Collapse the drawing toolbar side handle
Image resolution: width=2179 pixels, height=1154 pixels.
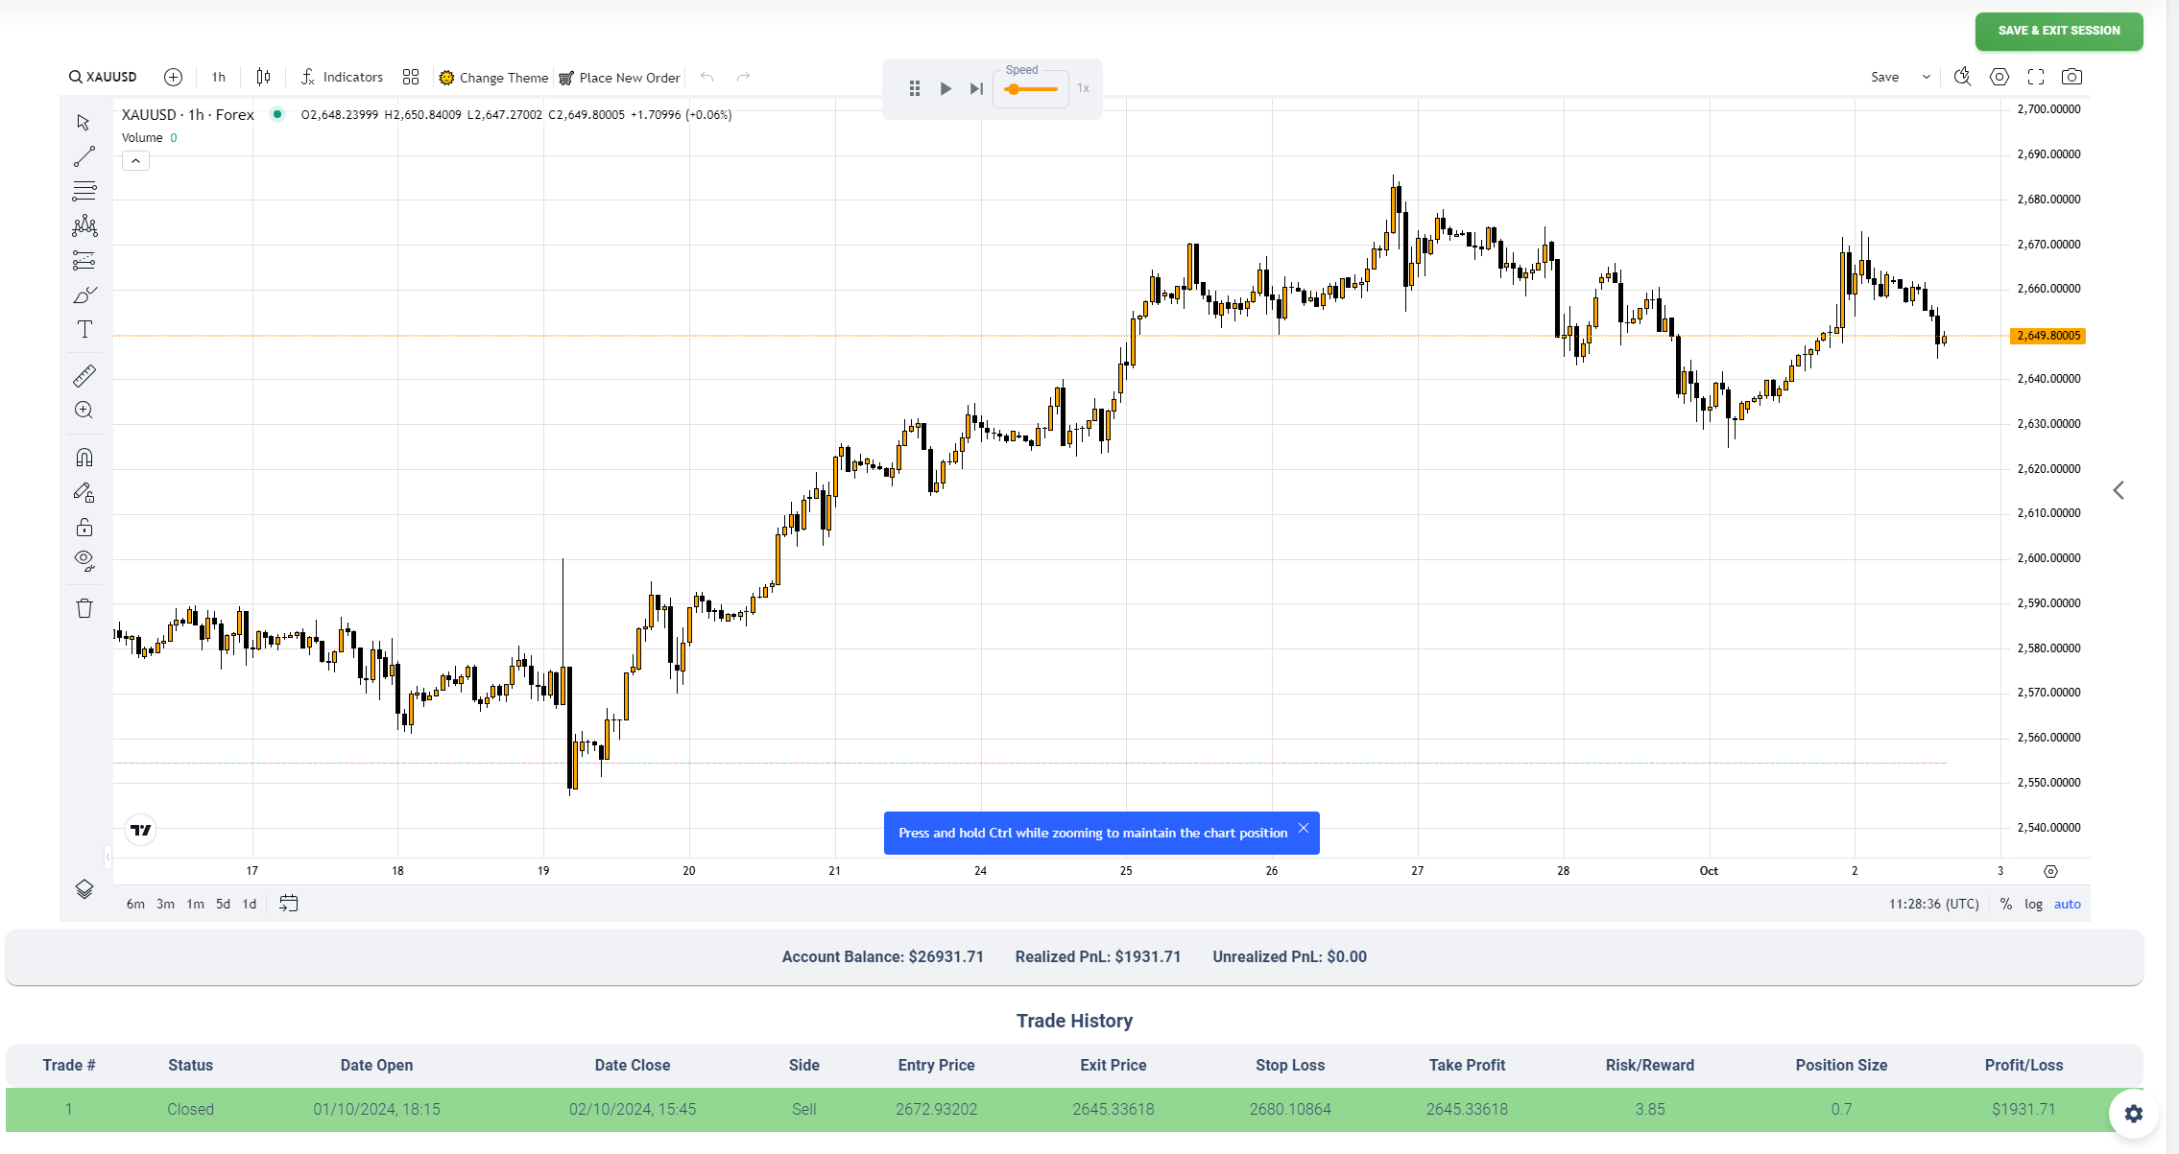(x=108, y=857)
